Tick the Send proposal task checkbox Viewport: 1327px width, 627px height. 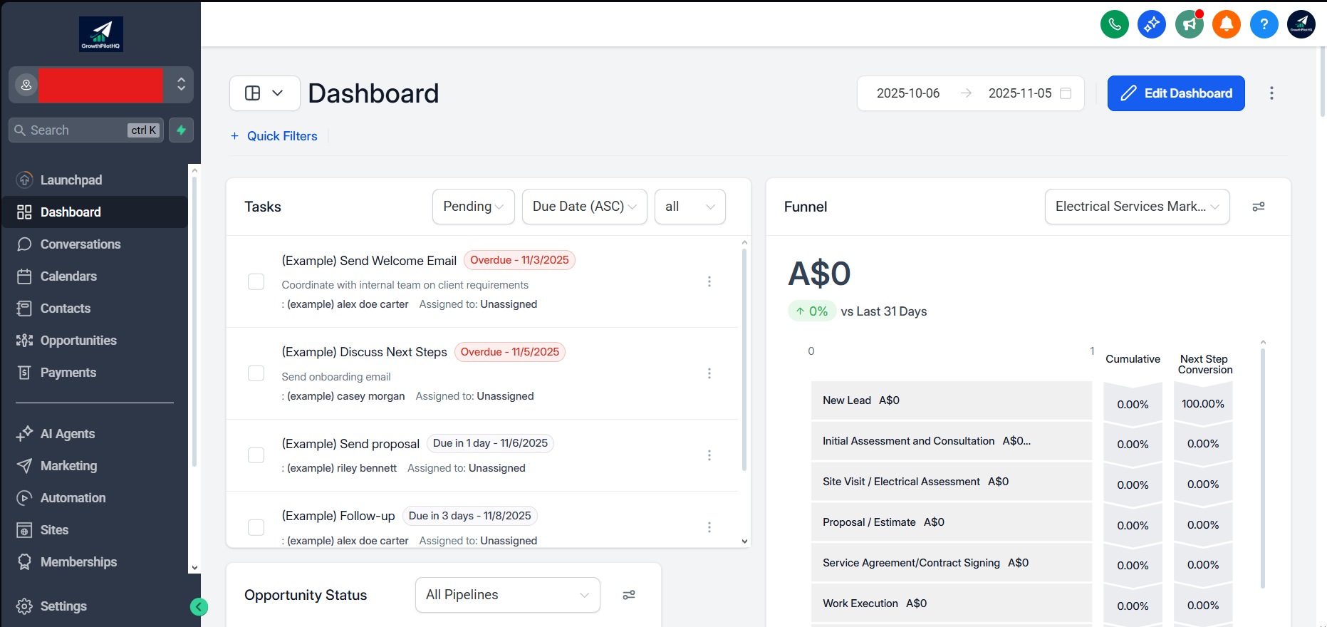pyautogui.click(x=256, y=455)
